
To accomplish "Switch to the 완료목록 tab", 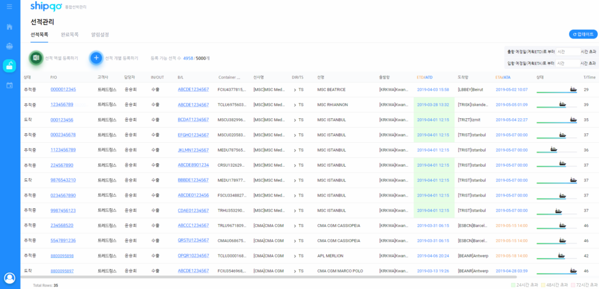I will (x=70, y=35).
